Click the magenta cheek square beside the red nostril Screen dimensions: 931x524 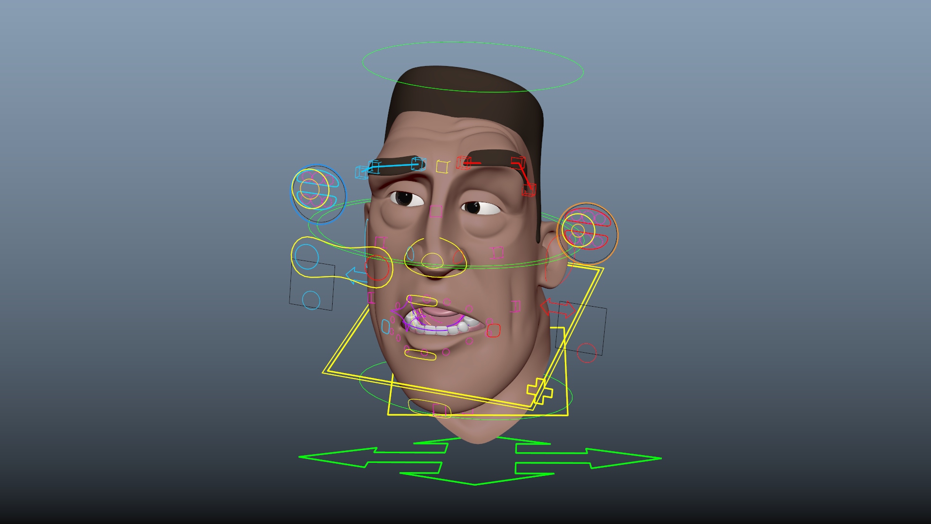click(498, 253)
